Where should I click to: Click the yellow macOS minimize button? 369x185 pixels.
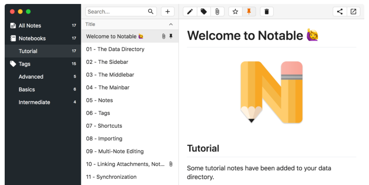click(20, 12)
